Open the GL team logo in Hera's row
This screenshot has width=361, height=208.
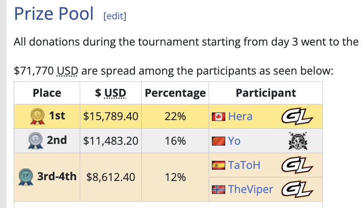pos(297,116)
